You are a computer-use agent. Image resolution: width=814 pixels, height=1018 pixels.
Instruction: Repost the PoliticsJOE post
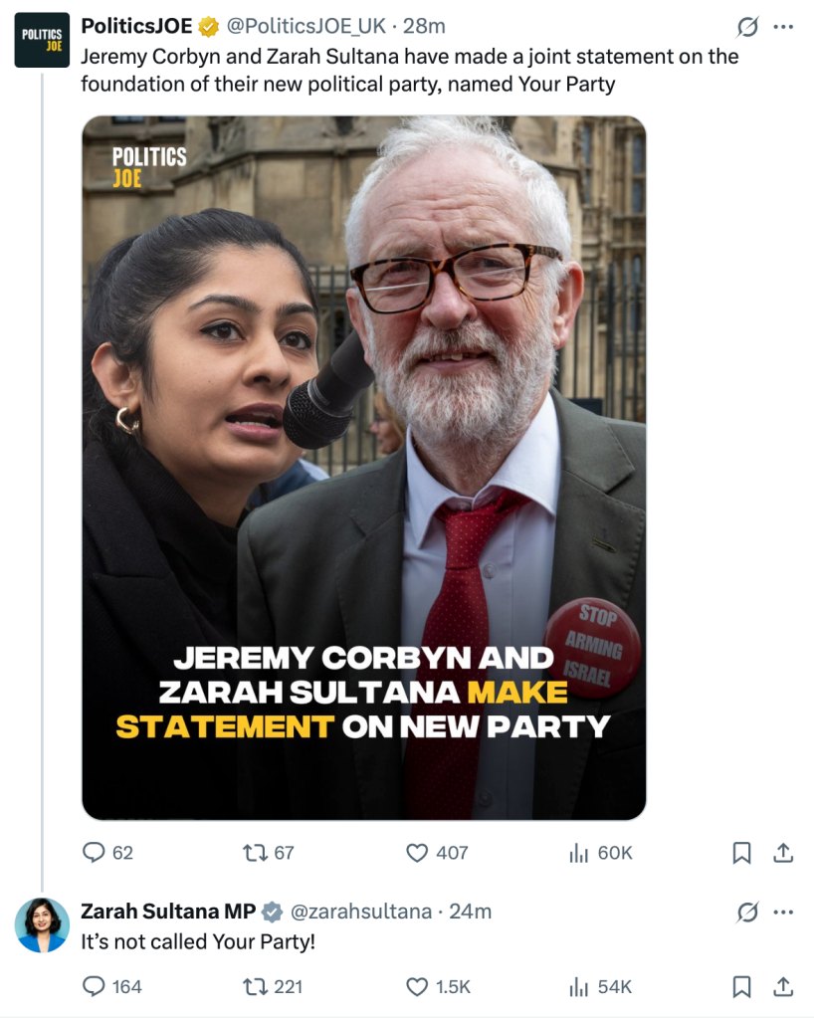(x=256, y=853)
